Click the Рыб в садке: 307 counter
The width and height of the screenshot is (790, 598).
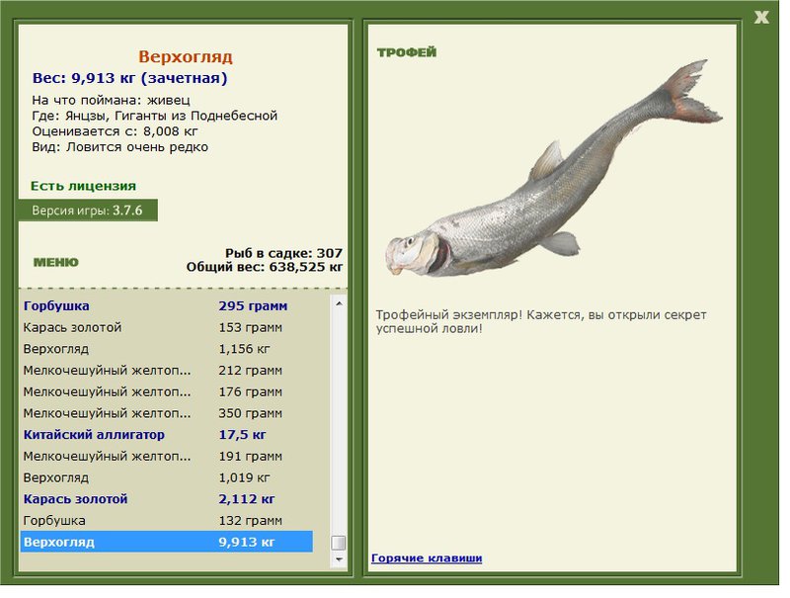pos(283,253)
